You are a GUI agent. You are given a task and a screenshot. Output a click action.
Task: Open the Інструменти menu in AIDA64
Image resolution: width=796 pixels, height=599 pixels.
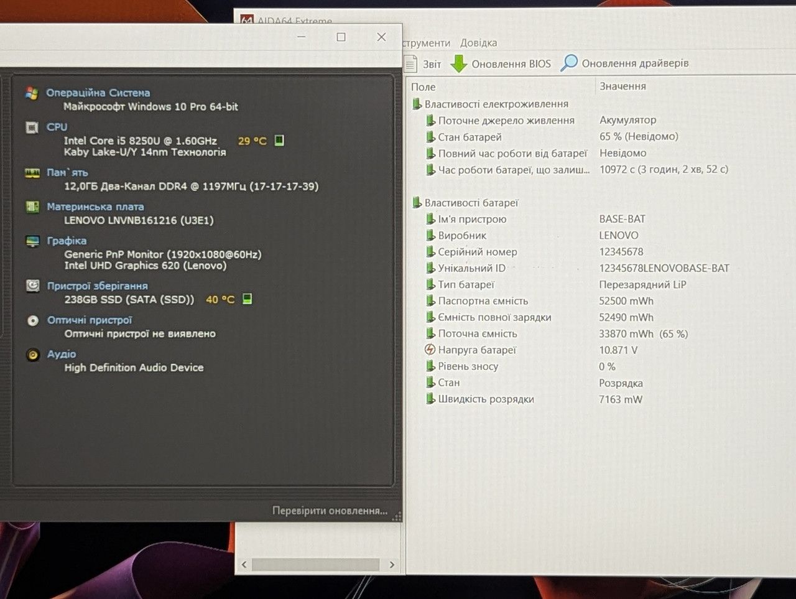pos(427,43)
